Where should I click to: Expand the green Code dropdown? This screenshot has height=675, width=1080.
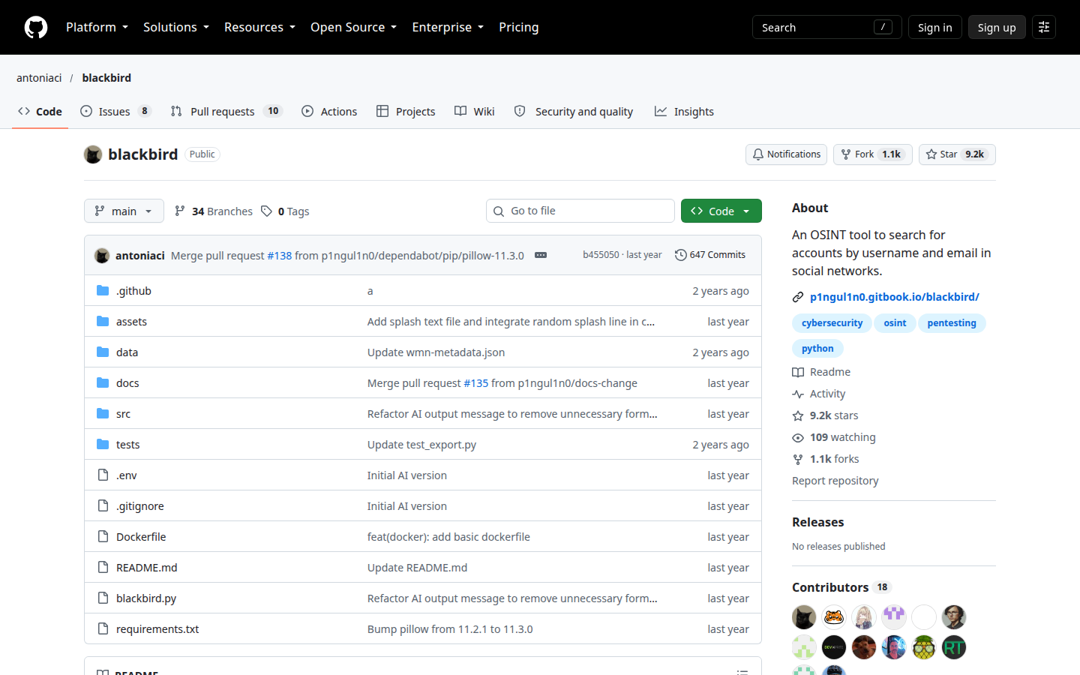(721, 211)
